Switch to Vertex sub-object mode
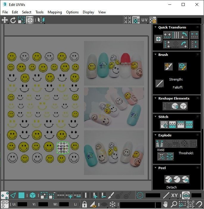 coord(5,195)
